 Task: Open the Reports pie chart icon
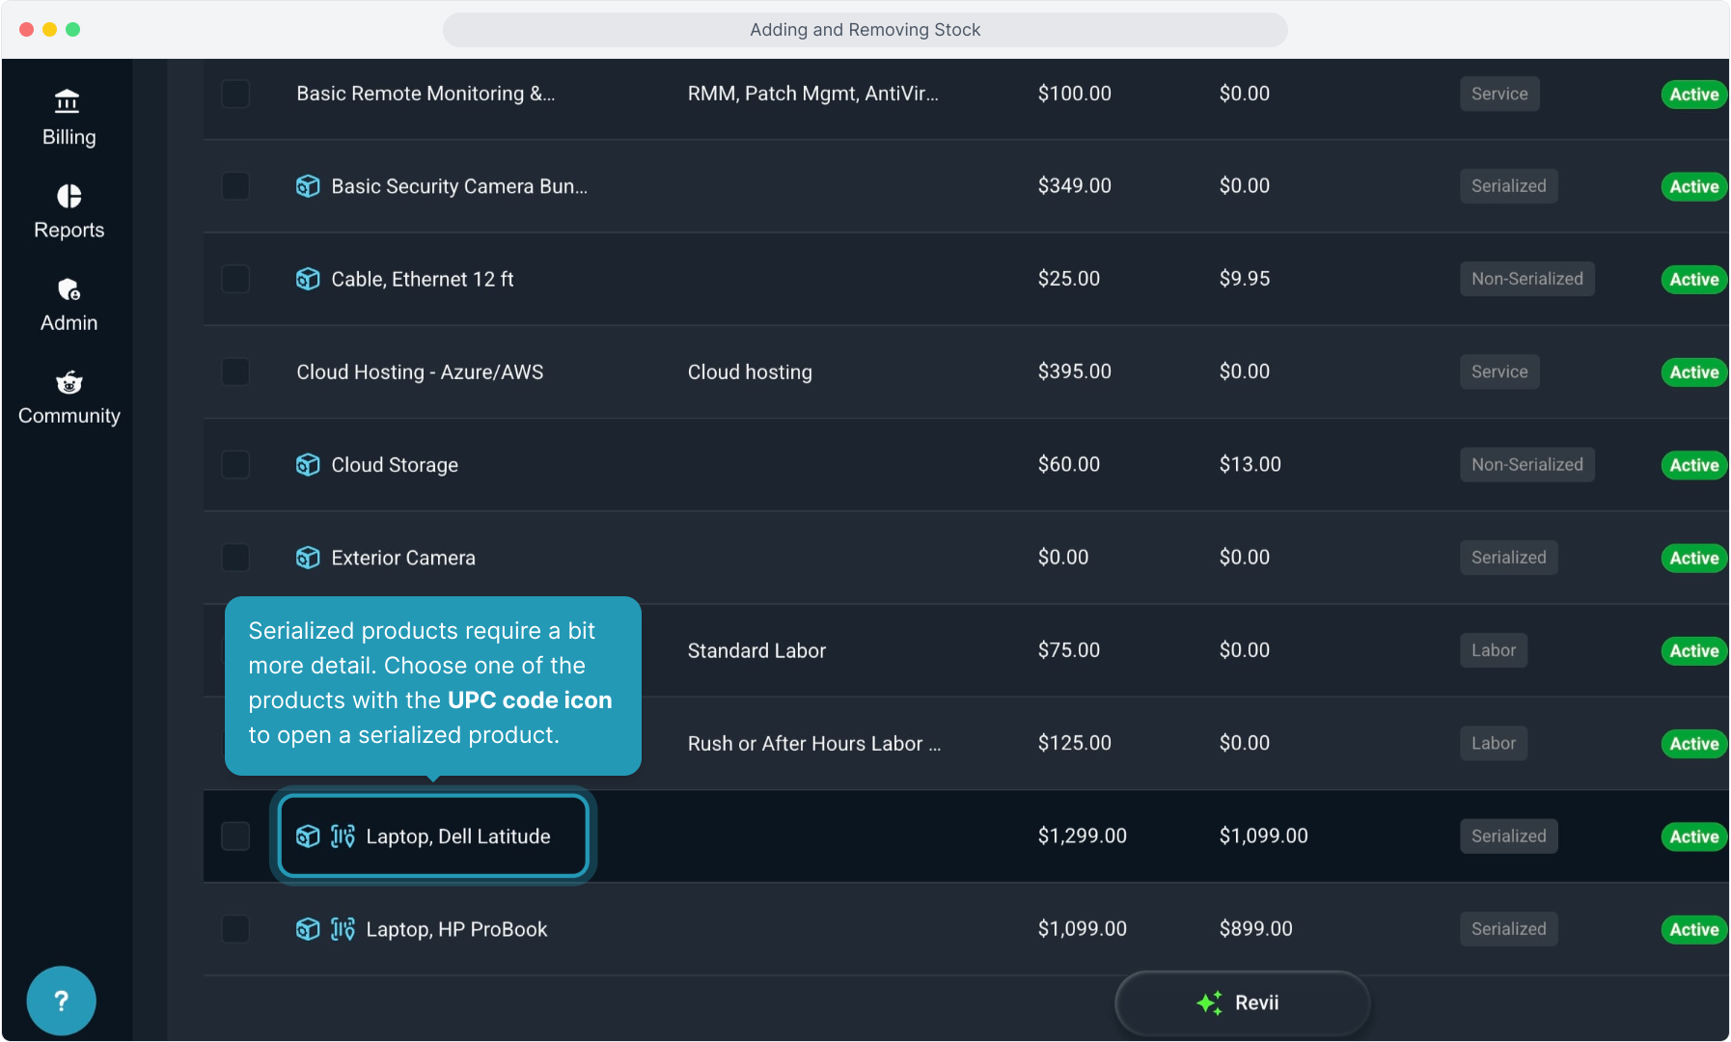[69, 196]
